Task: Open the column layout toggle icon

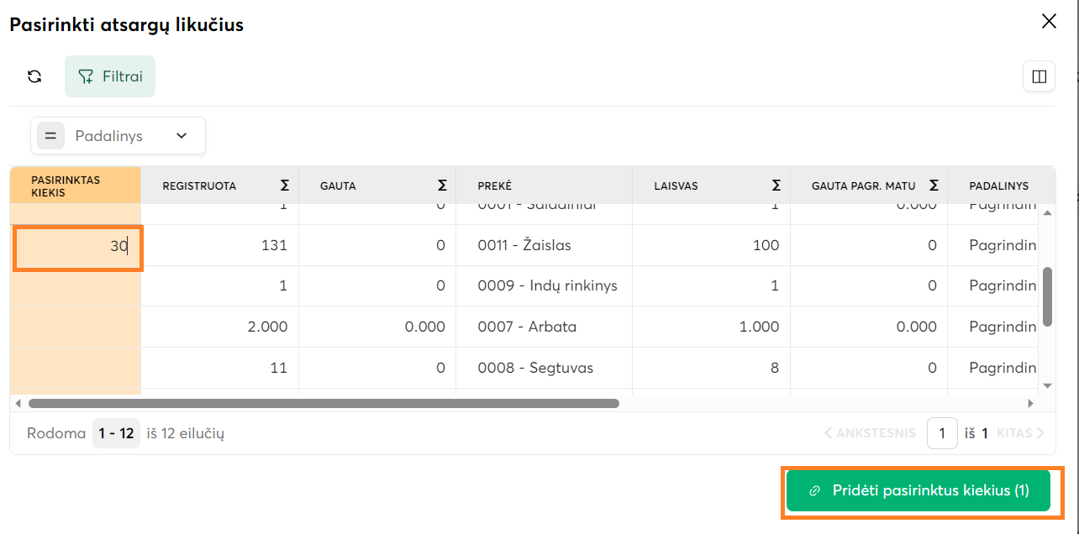Action: [1039, 76]
